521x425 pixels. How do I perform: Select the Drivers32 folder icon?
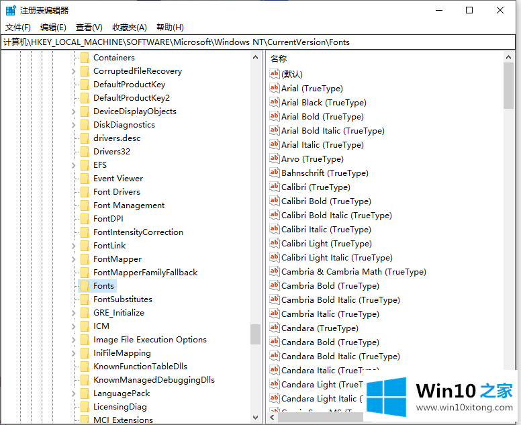tap(85, 152)
